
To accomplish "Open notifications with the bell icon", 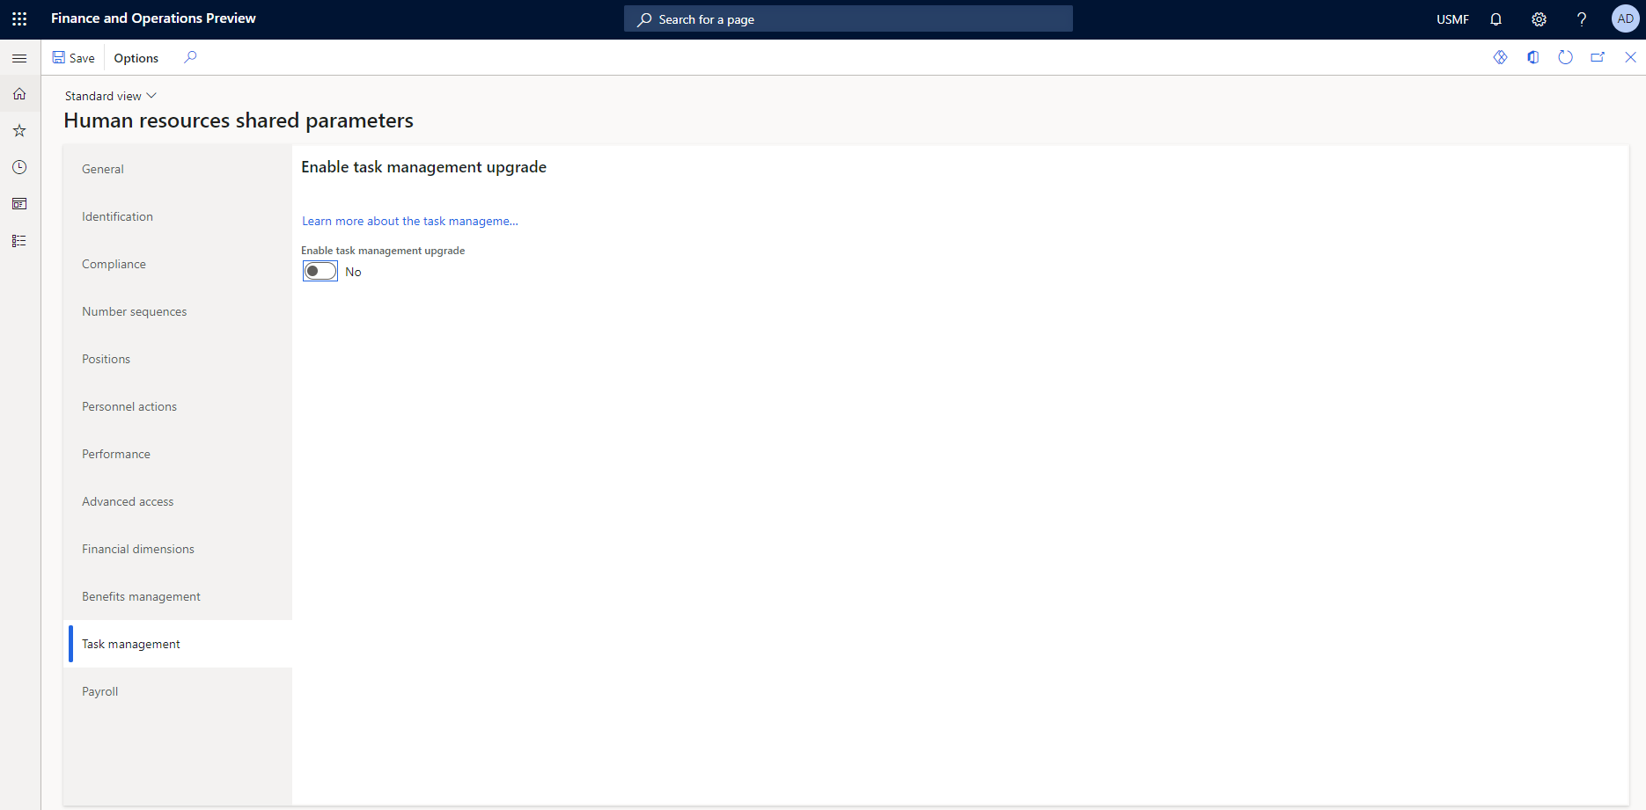I will click(1496, 18).
